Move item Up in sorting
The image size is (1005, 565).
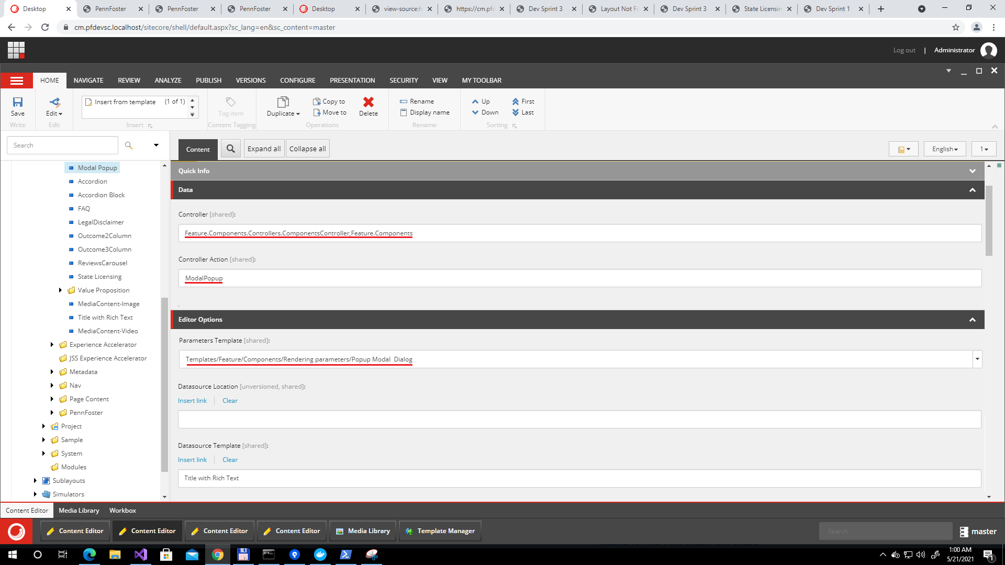481,101
